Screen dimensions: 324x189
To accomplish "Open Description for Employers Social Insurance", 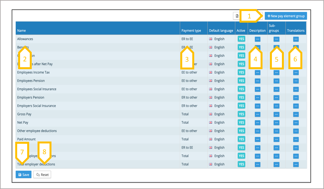I will [257, 106].
